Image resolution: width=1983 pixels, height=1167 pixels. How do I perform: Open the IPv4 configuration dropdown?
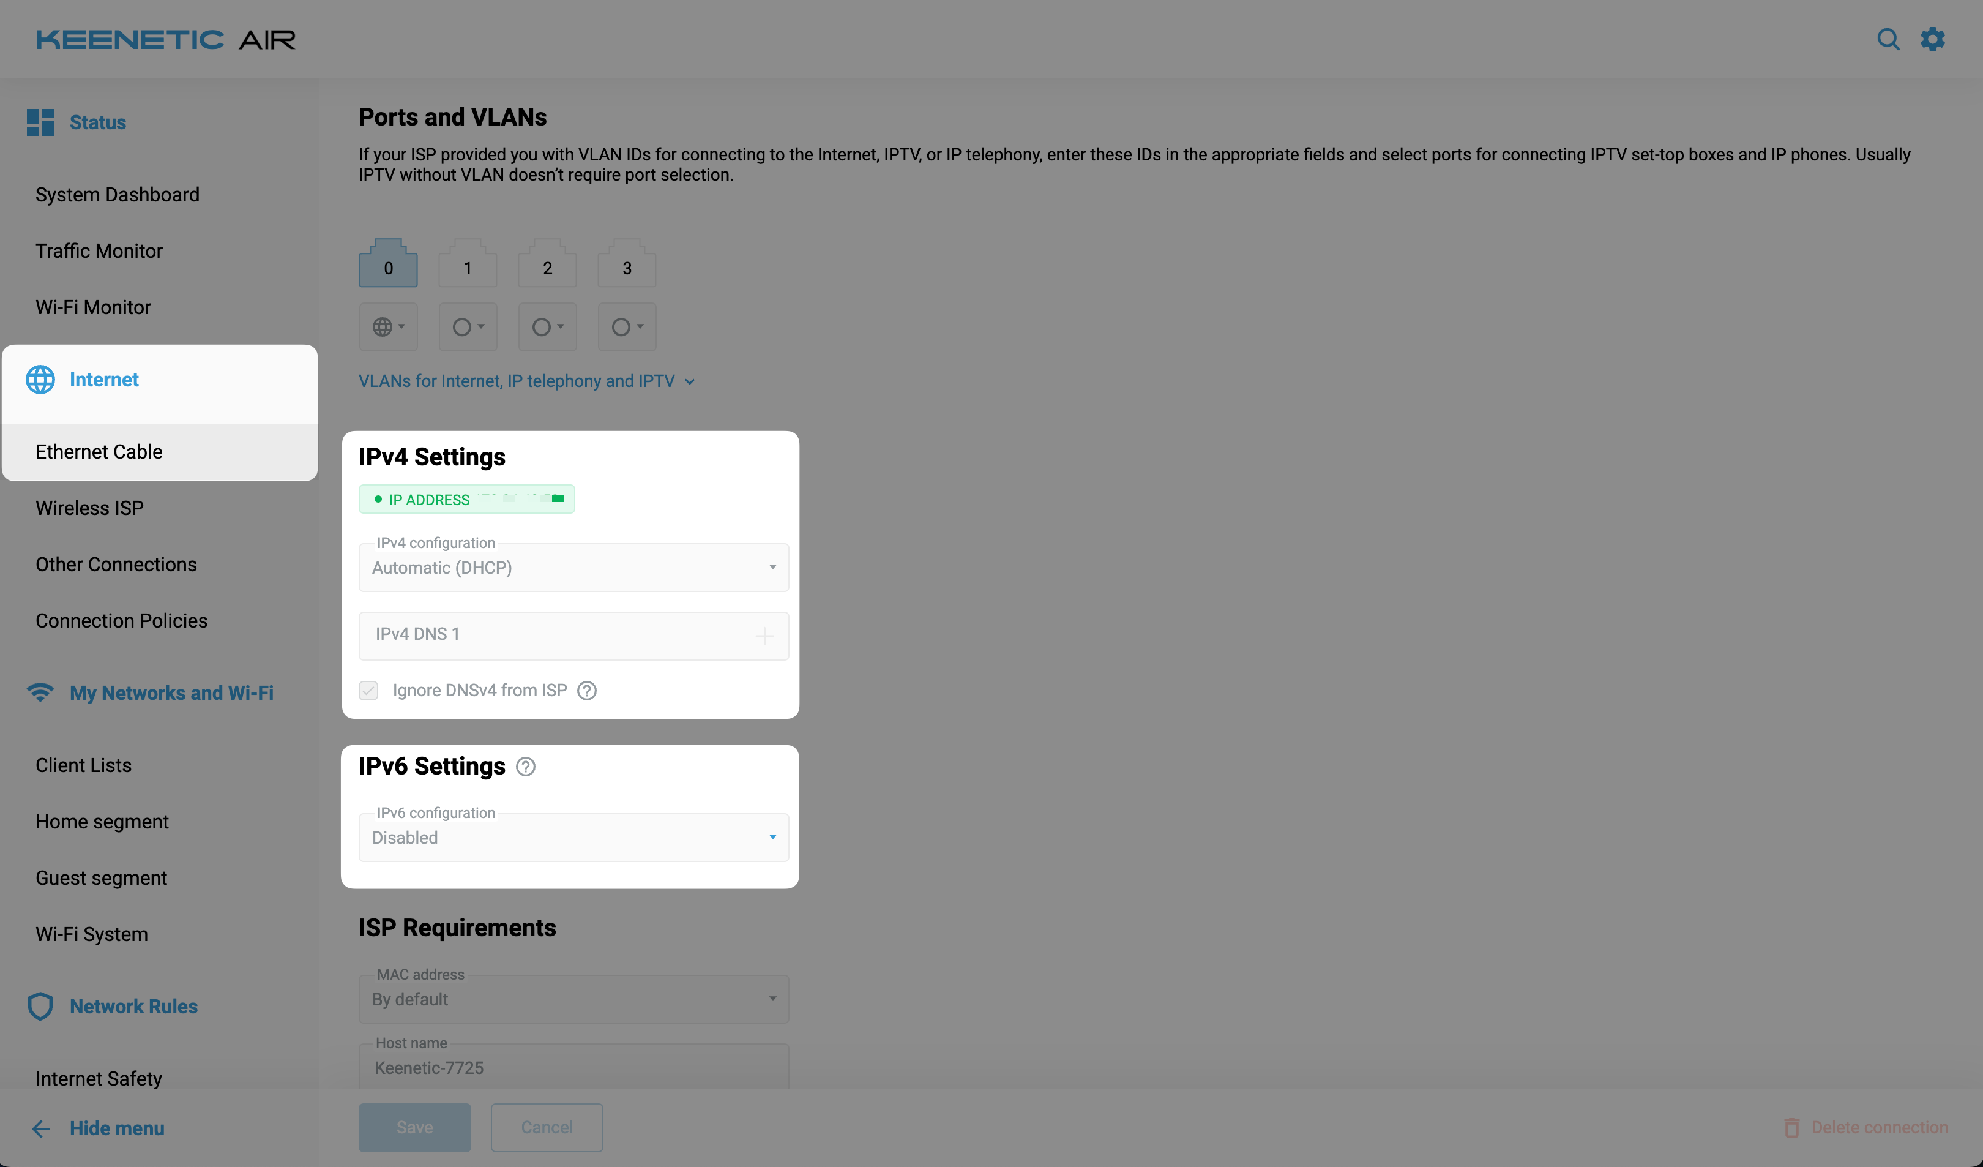point(573,567)
